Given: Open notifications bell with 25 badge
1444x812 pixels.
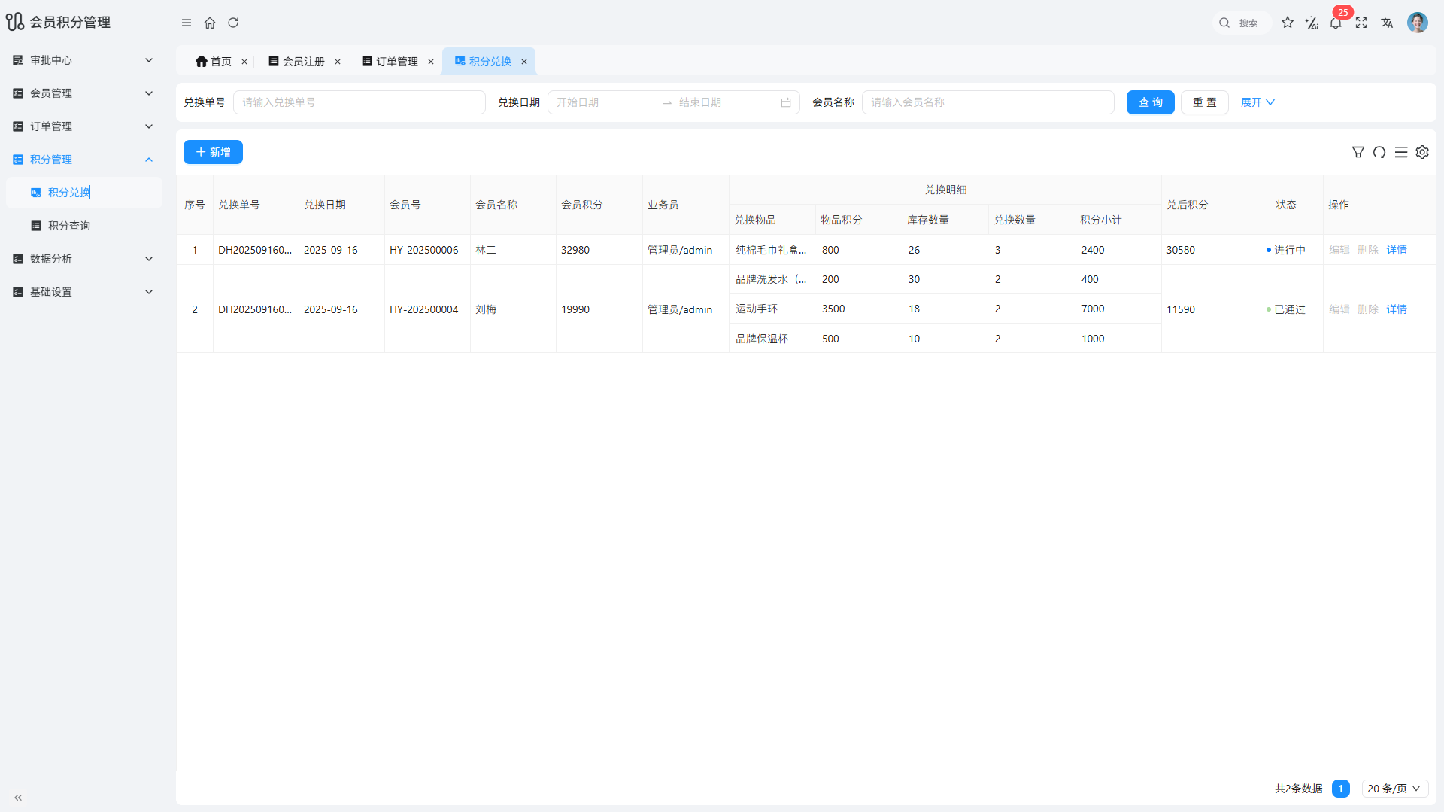Looking at the screenshot, I should 1336,23.
